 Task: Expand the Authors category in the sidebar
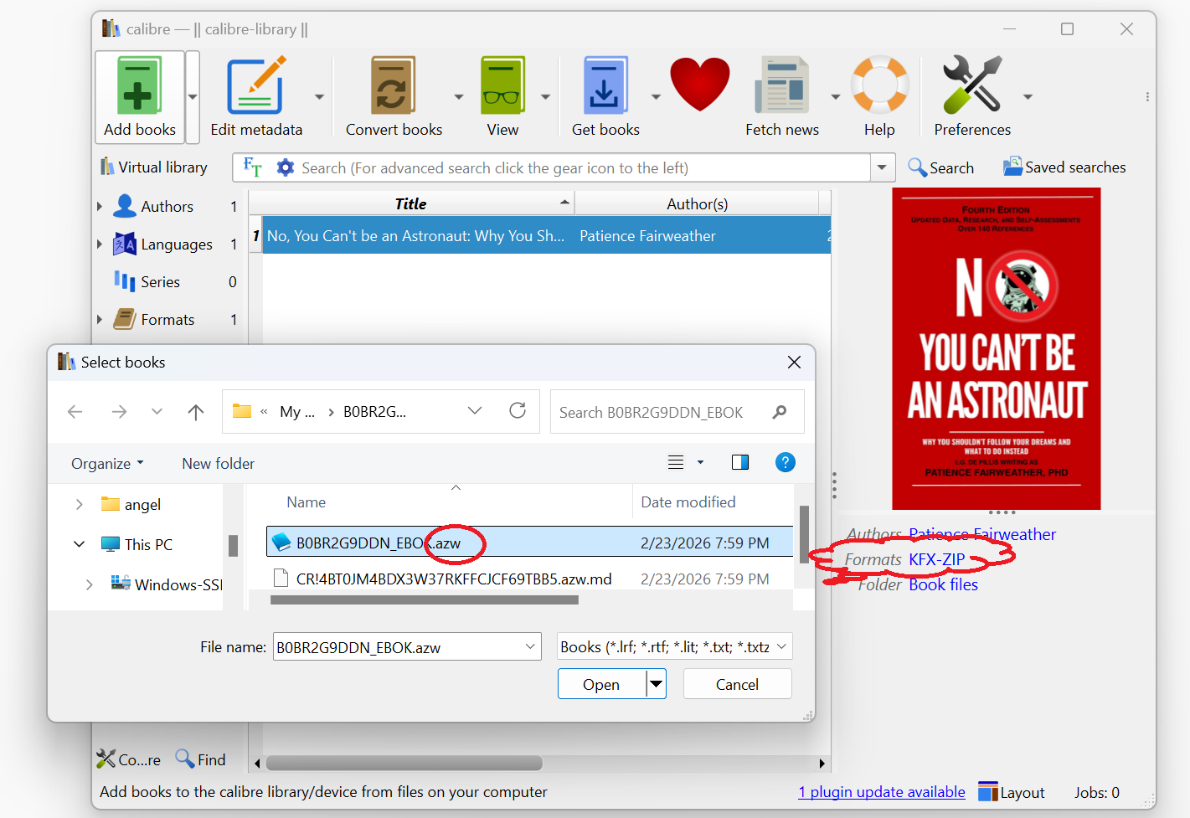[x=100, y=206]
